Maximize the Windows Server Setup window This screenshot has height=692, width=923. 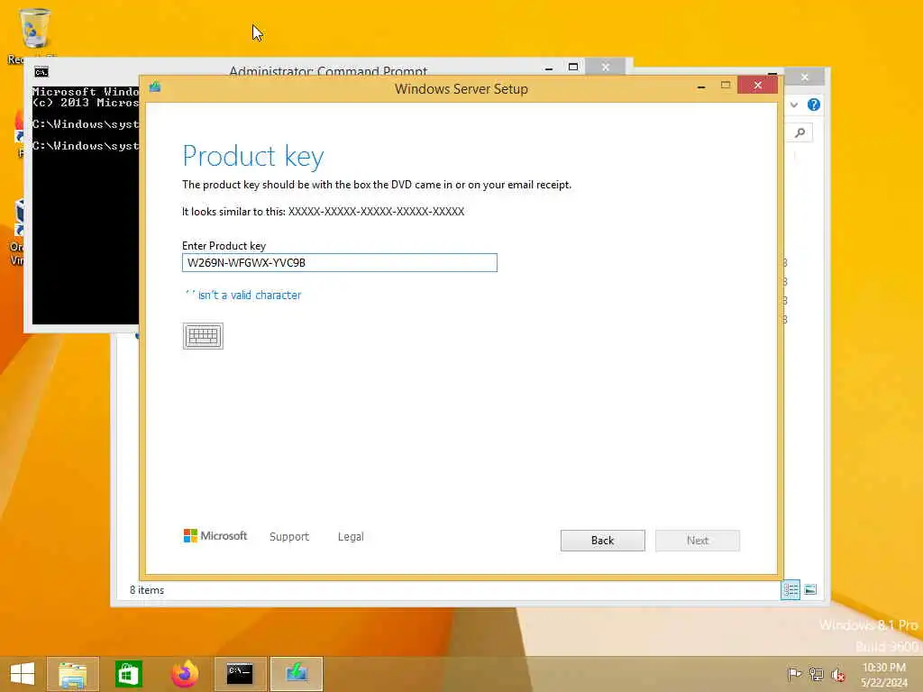pos(726,86)
